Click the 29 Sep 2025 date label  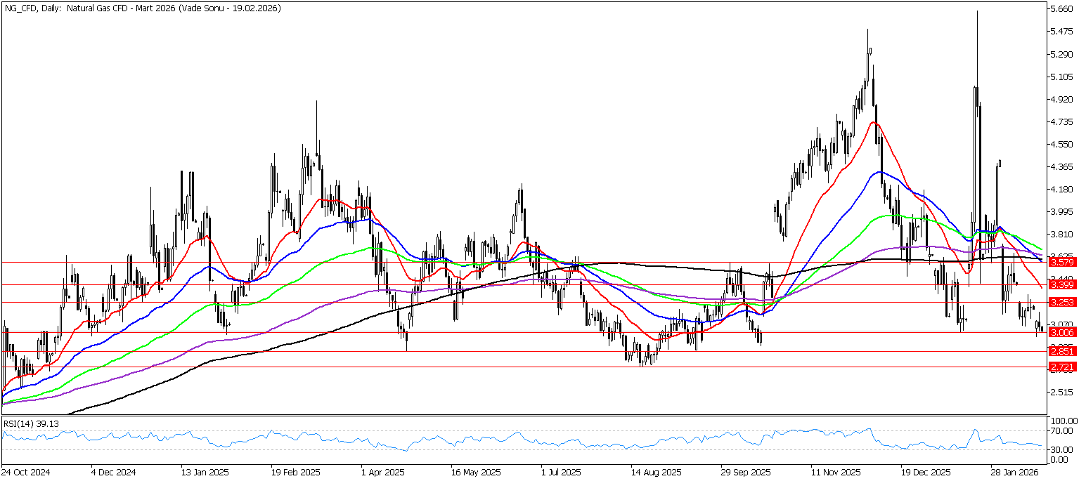[746, 473]
